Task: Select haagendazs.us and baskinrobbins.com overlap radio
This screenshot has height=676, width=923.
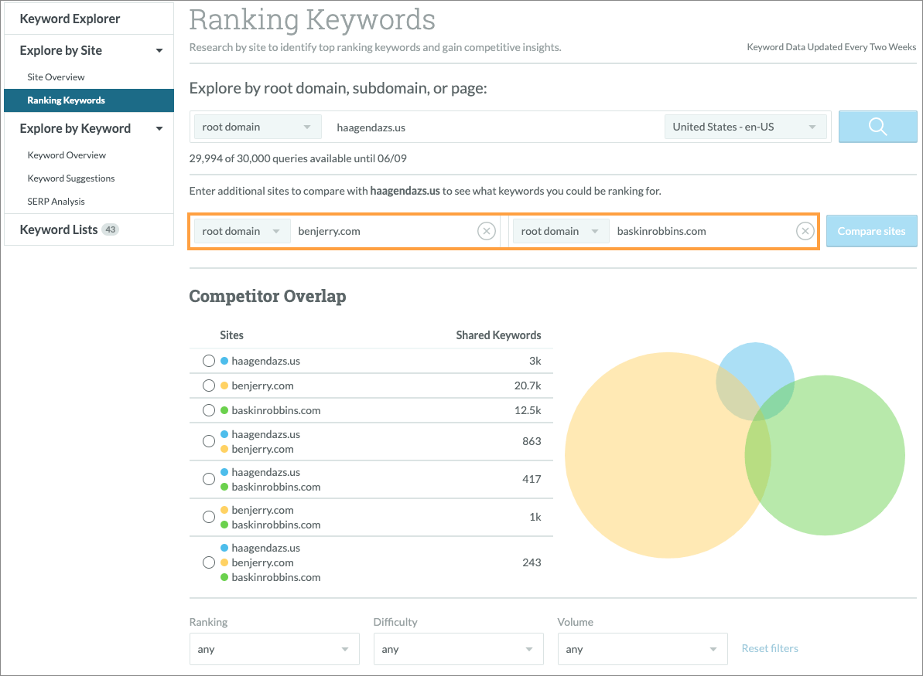Action: tap(208, 479)
